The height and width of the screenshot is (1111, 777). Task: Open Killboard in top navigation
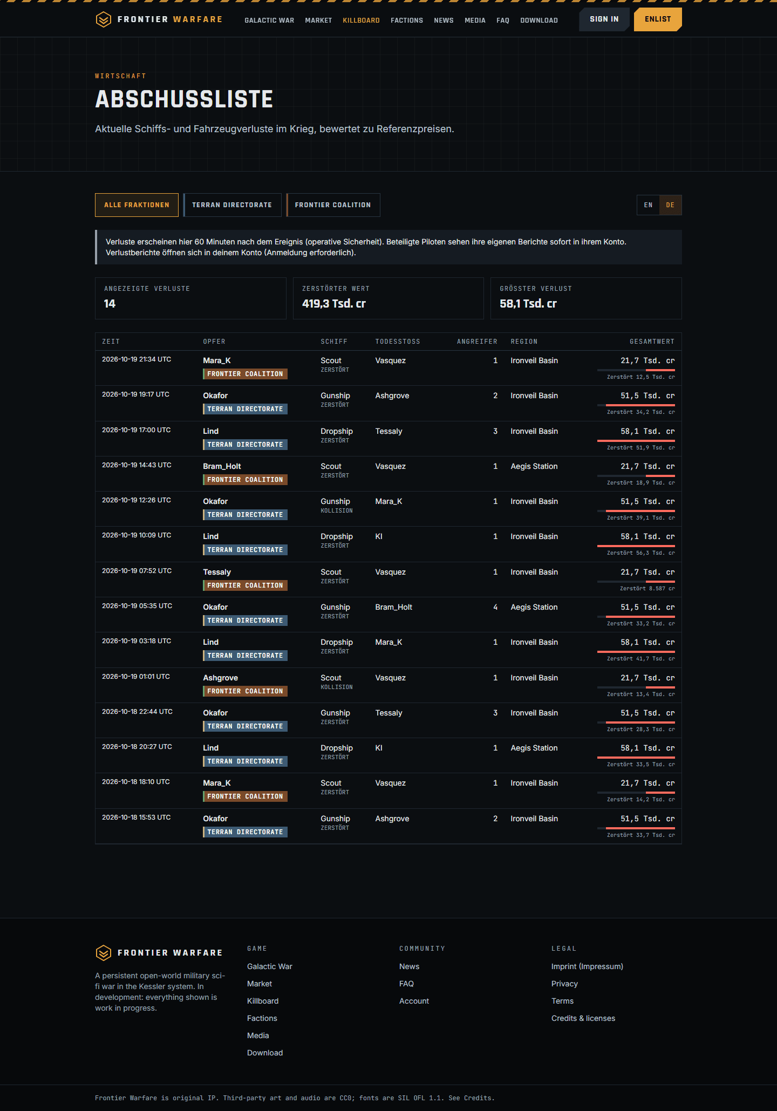pyautogui.click(x=361, y=21)
